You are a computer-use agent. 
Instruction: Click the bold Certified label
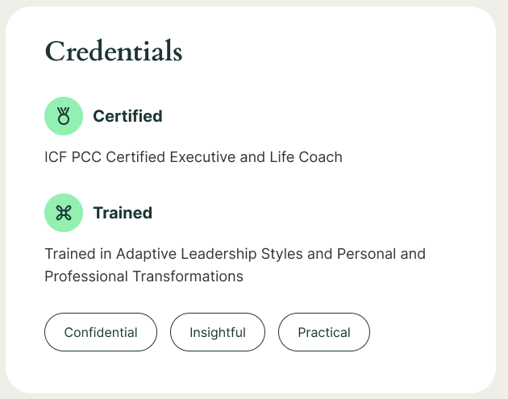click(x=127, y=116)
